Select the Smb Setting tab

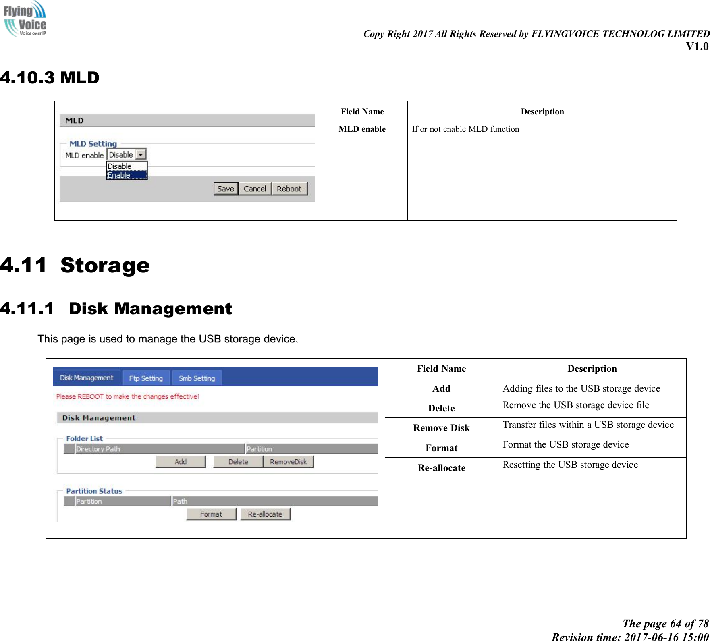197,378
